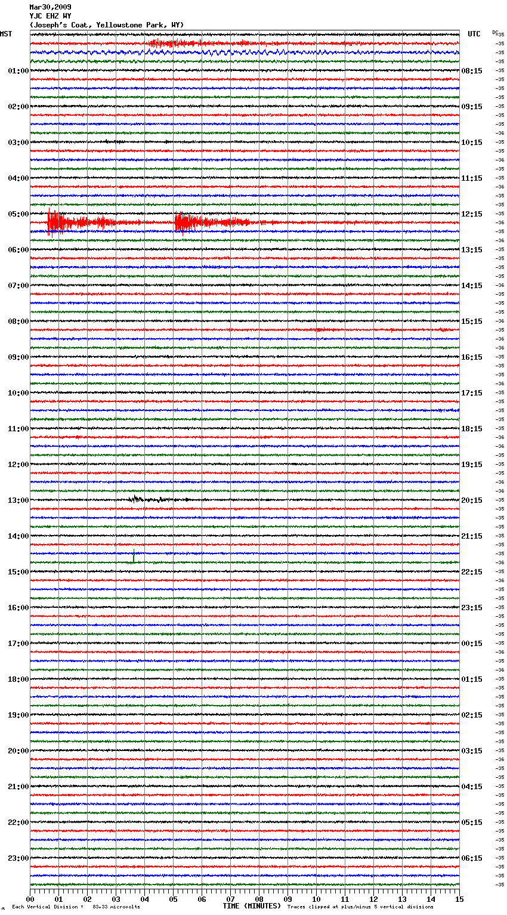Click the 04:15 UTC time label
Viewport: 507px width, 915px height.
[x=472, y=787]
